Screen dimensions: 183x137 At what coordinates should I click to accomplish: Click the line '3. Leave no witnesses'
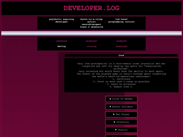121,84
